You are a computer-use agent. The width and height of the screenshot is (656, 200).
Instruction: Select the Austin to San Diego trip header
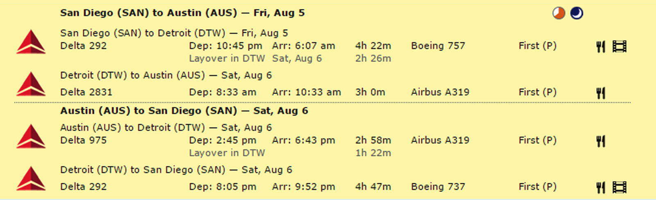(x=184, y=111)
